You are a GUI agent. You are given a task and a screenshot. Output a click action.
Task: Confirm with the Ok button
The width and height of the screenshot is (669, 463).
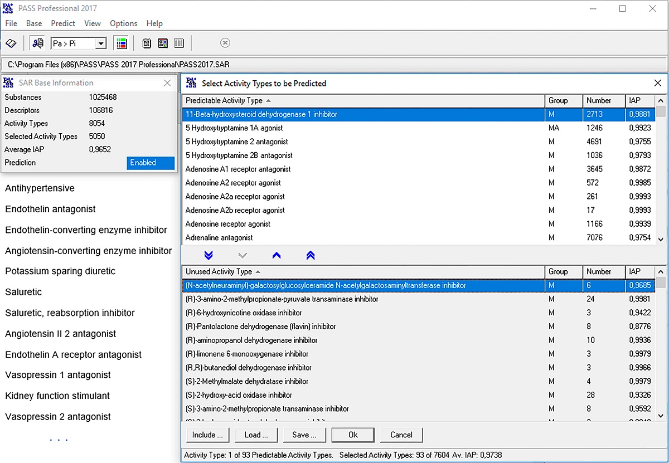[x=353, y=435]
